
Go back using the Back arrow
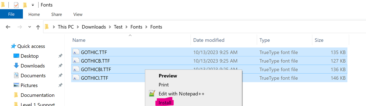pos(8,27)
